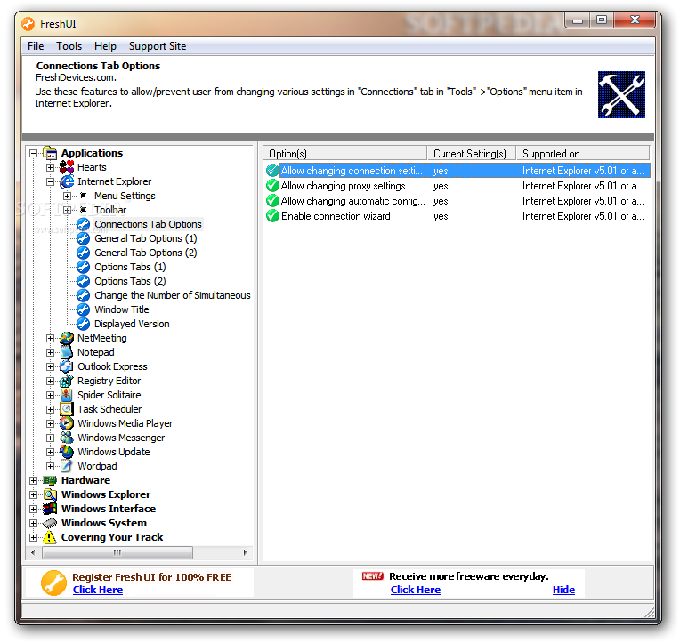The image size is (680, 643).
Task: Click the Task Scheduler clock icon
Action: (x=67, y=409)
